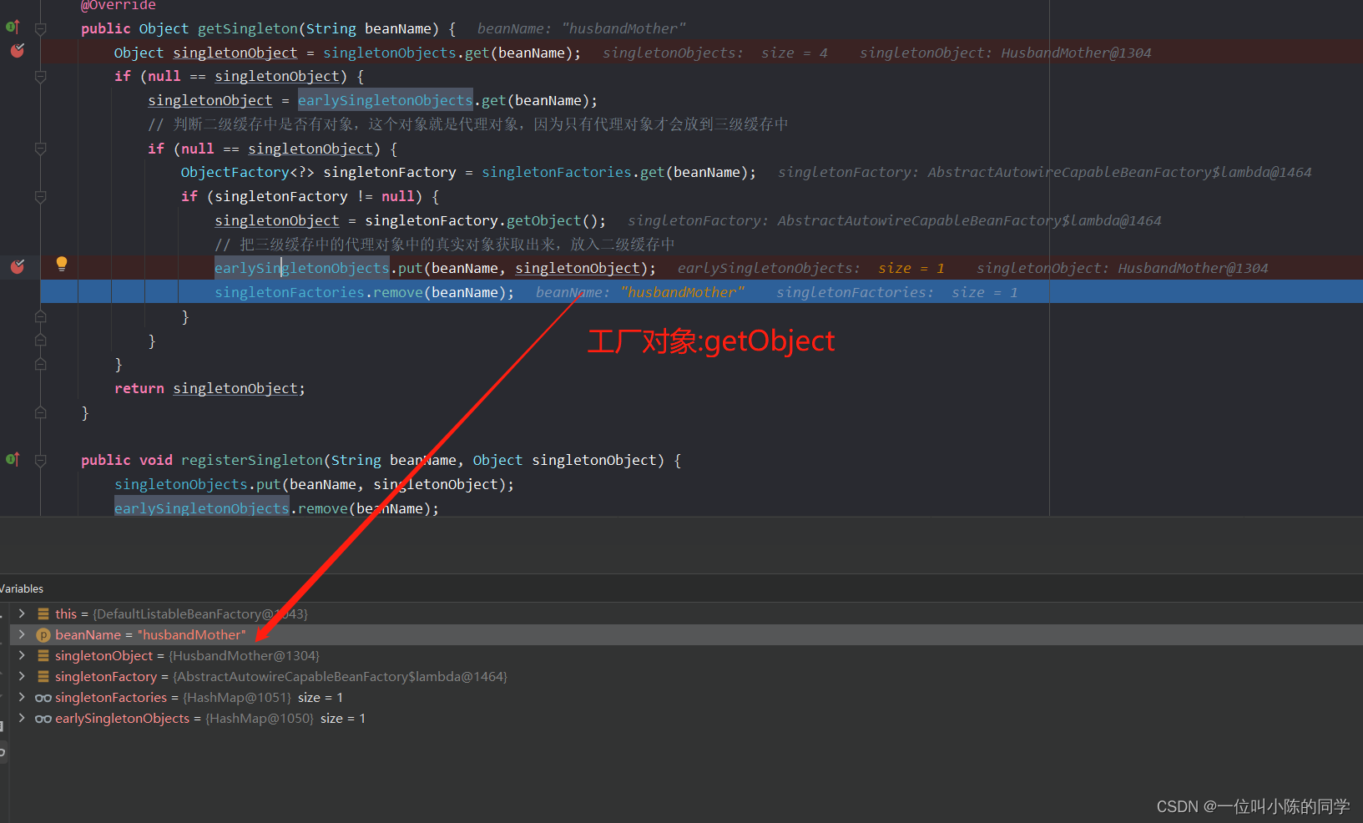The width and height of the screenshot is (1363, 823).
Task: Click 'earlySingletonObjects.remove(beanName)' line
Action: 276,508
